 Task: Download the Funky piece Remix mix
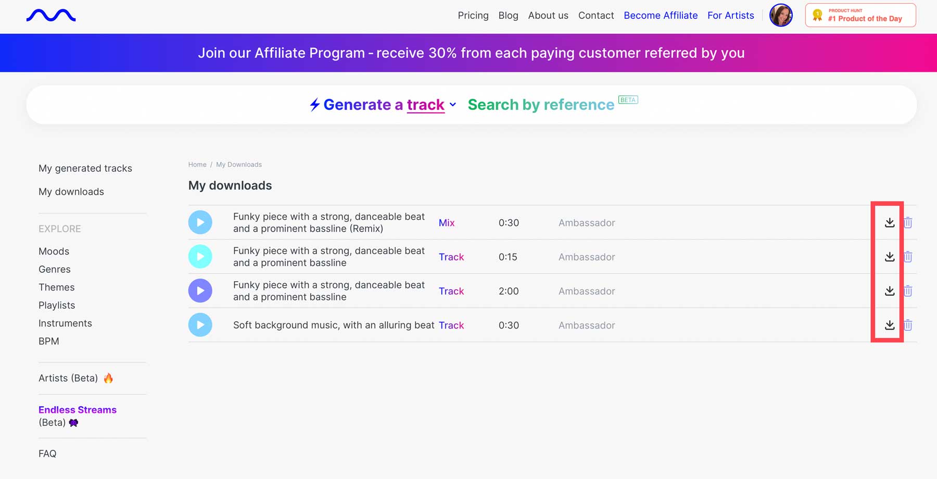point(889,222)
